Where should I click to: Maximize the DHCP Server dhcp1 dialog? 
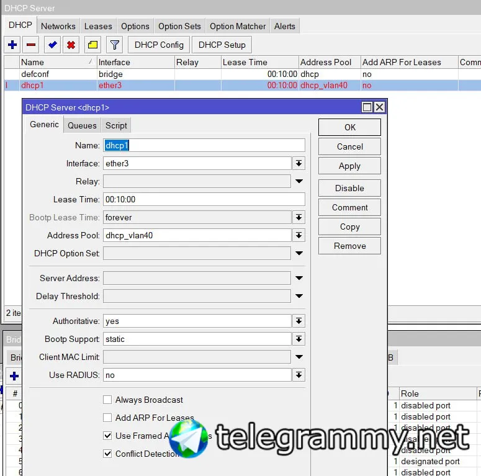[x=367, y=107]
